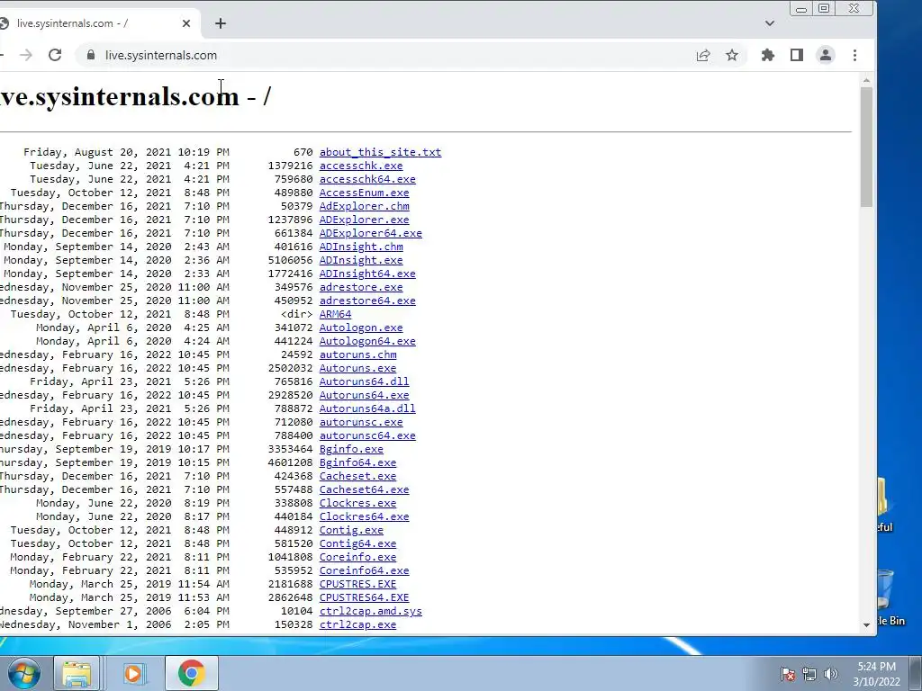This screenshot has height=691, width=922.
Task: Open adrestore64.exe link
Action: 367,301
